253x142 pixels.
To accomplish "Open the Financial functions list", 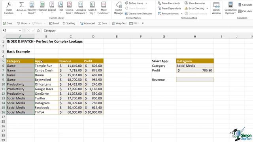I will point(42,8).
